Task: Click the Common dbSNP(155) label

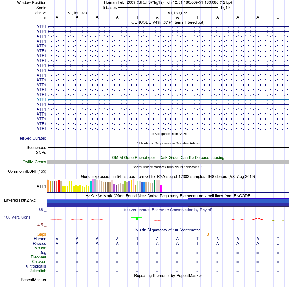Action: point(27,171)
